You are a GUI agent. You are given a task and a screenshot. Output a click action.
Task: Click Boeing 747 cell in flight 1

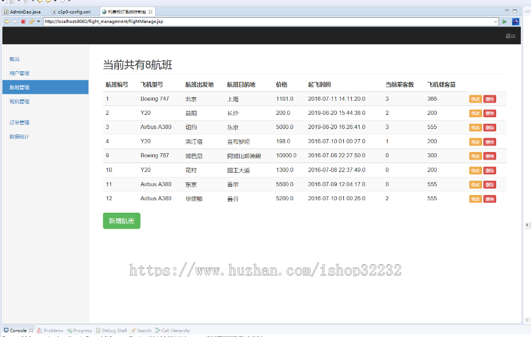[x=155, y=99]
